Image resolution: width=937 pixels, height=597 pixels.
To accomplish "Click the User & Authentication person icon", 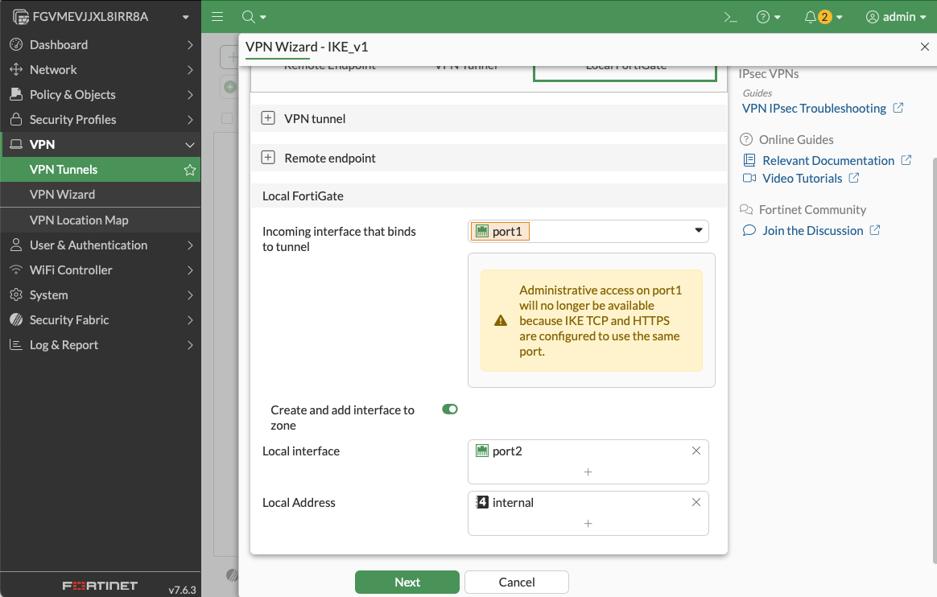I will 16,245.
